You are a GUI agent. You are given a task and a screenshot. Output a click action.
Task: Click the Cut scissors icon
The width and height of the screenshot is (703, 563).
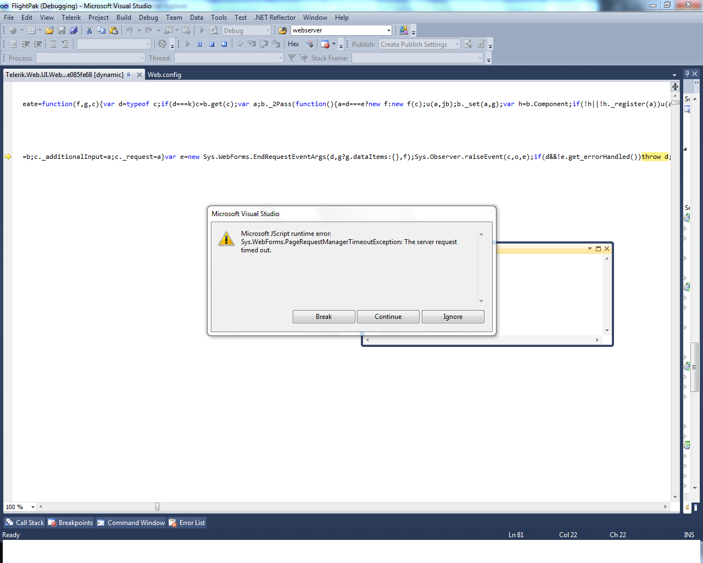(89, 31)
